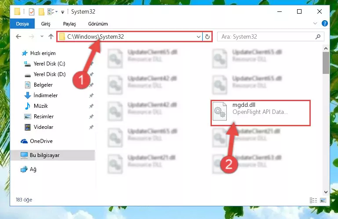This screenshot has width=338, height=219.
Task: Click the Videolar film icon
Action: (28, 127)
